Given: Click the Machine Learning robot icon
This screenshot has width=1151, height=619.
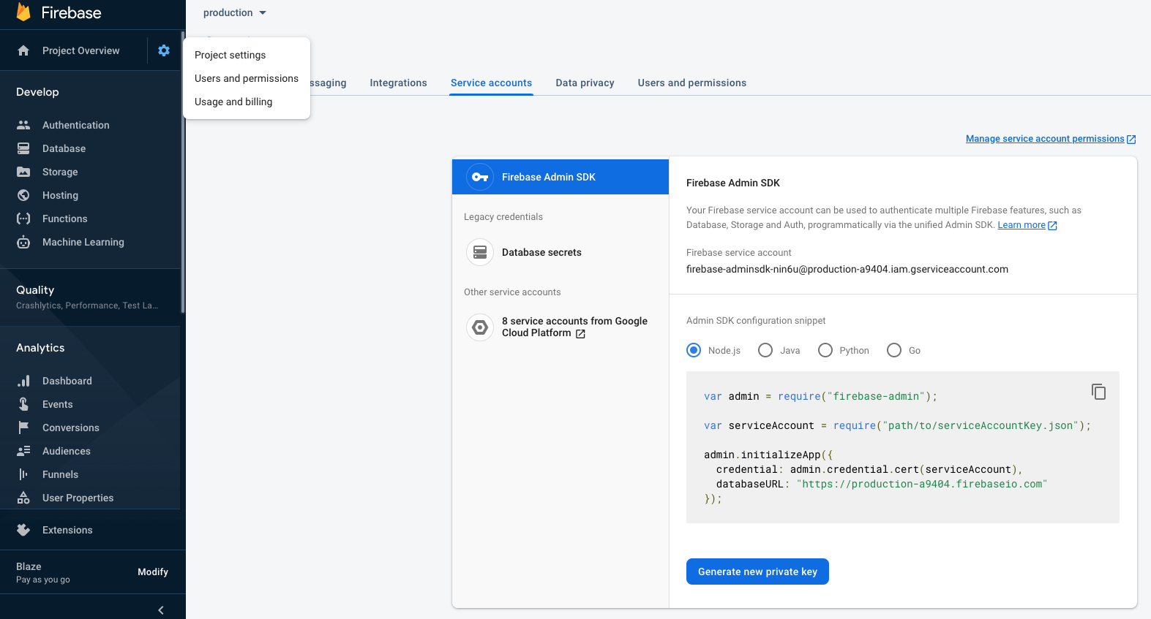Looking at the screenshot, I should 23,242.
